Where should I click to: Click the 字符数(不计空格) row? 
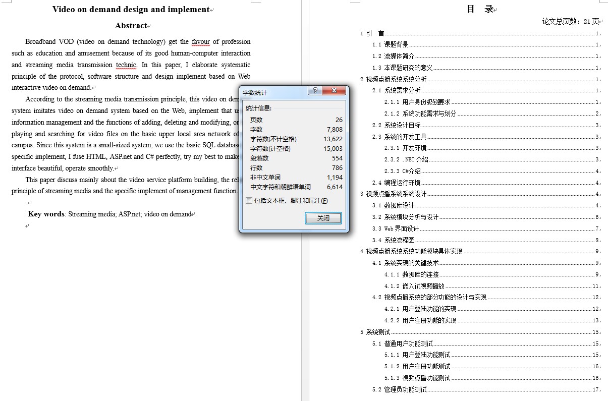(296, 139)
